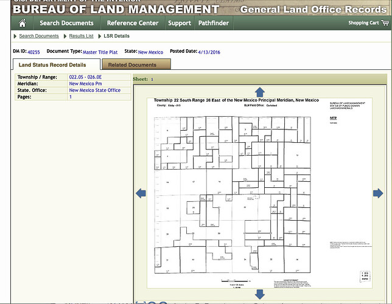Click the posted date 4/13/2016
The width and height of the screenshot is (392, 304).
coord(209,52)
